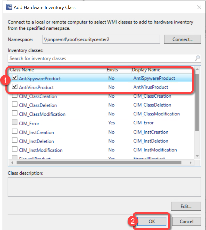Click the Cancel button
Image resolution: width=206 pixels, height=230 pixels.
click(186, 221)
